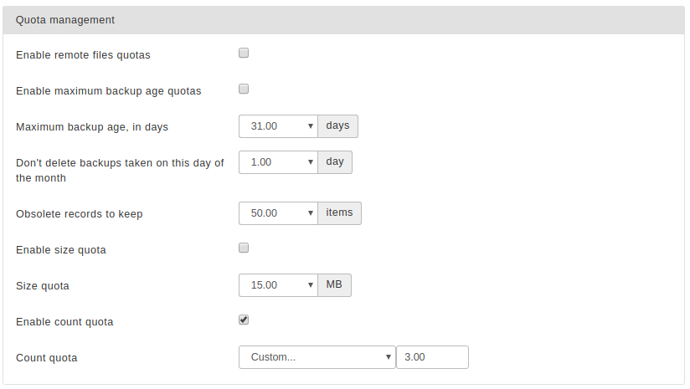Viewport: 690px width, 389px height.
Task: Open the day of month 1.00 dropdown
Action: (278, 162)
